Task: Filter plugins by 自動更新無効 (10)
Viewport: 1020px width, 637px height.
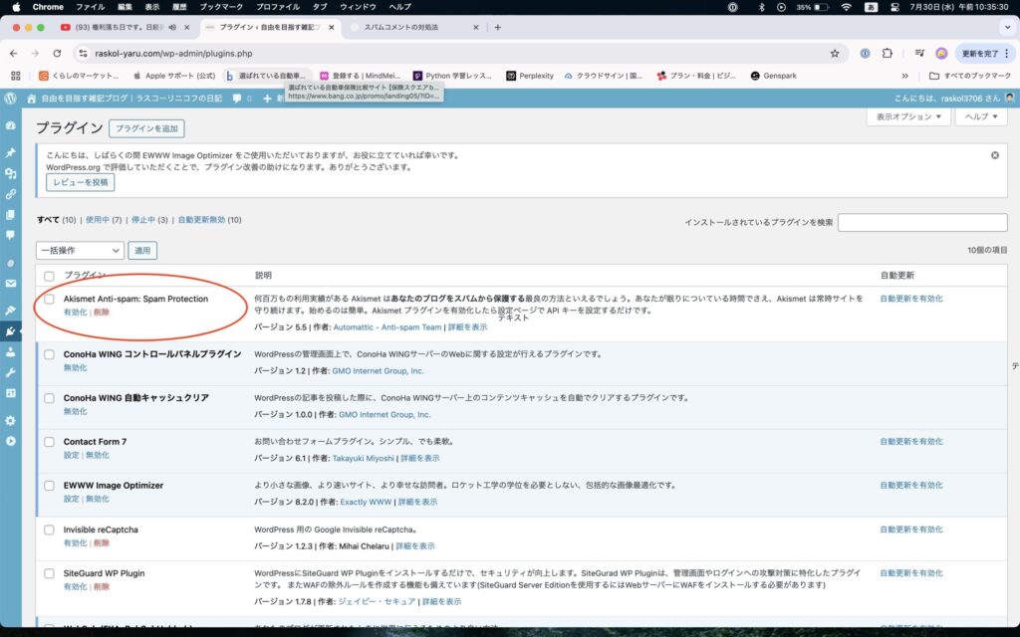Action: pyautogui.click(x=209, y=220)
